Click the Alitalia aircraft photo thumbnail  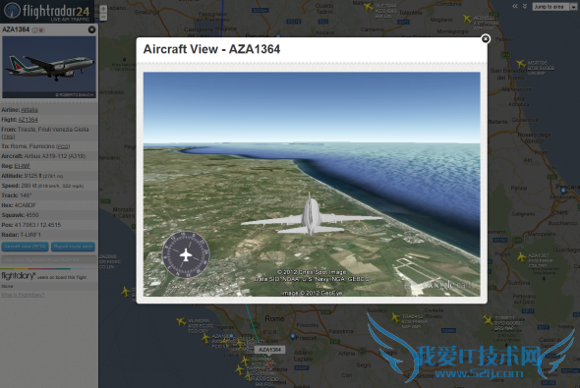[49, 67]
